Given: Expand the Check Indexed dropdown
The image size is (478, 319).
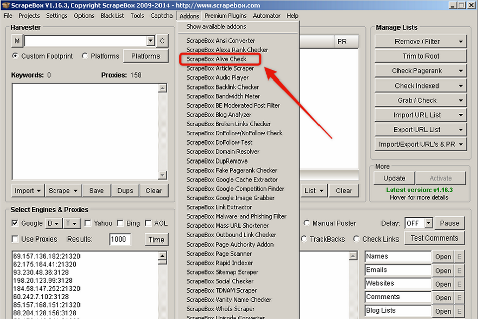Looking at the screenshot, I should (x=461, y=86).
